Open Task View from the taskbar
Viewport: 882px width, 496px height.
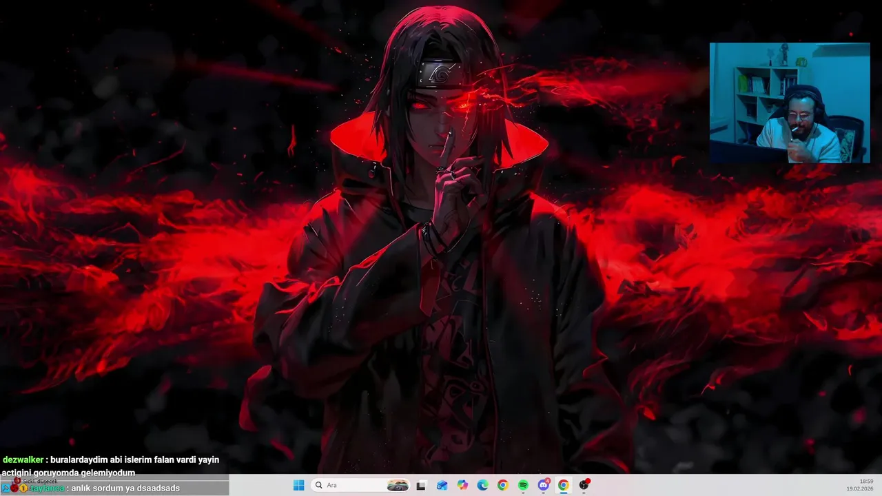point(421,485)
